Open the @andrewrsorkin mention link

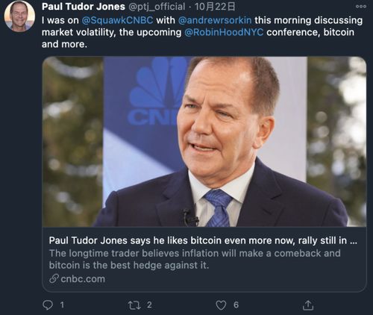coord(215,20)
